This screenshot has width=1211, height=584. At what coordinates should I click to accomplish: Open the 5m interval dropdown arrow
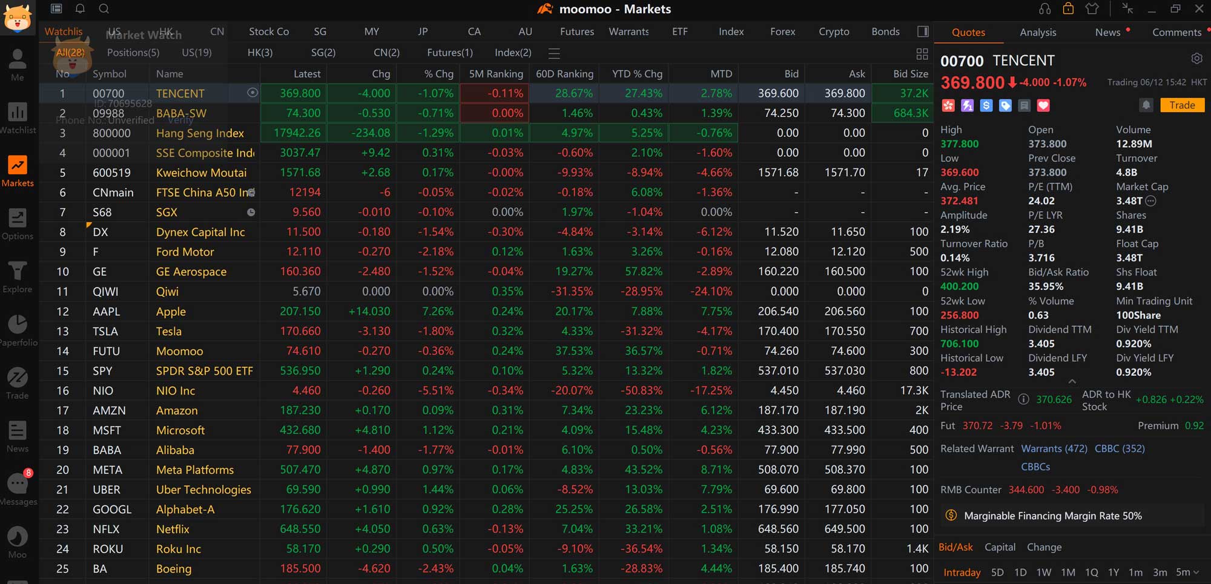click(x=1196, y=572)
